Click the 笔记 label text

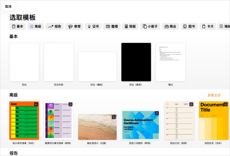pos(171,85)
